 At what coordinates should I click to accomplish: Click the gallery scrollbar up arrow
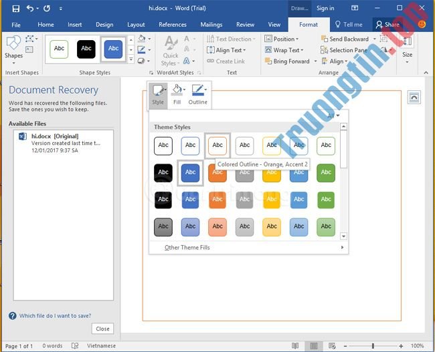(x=344, y=126)
